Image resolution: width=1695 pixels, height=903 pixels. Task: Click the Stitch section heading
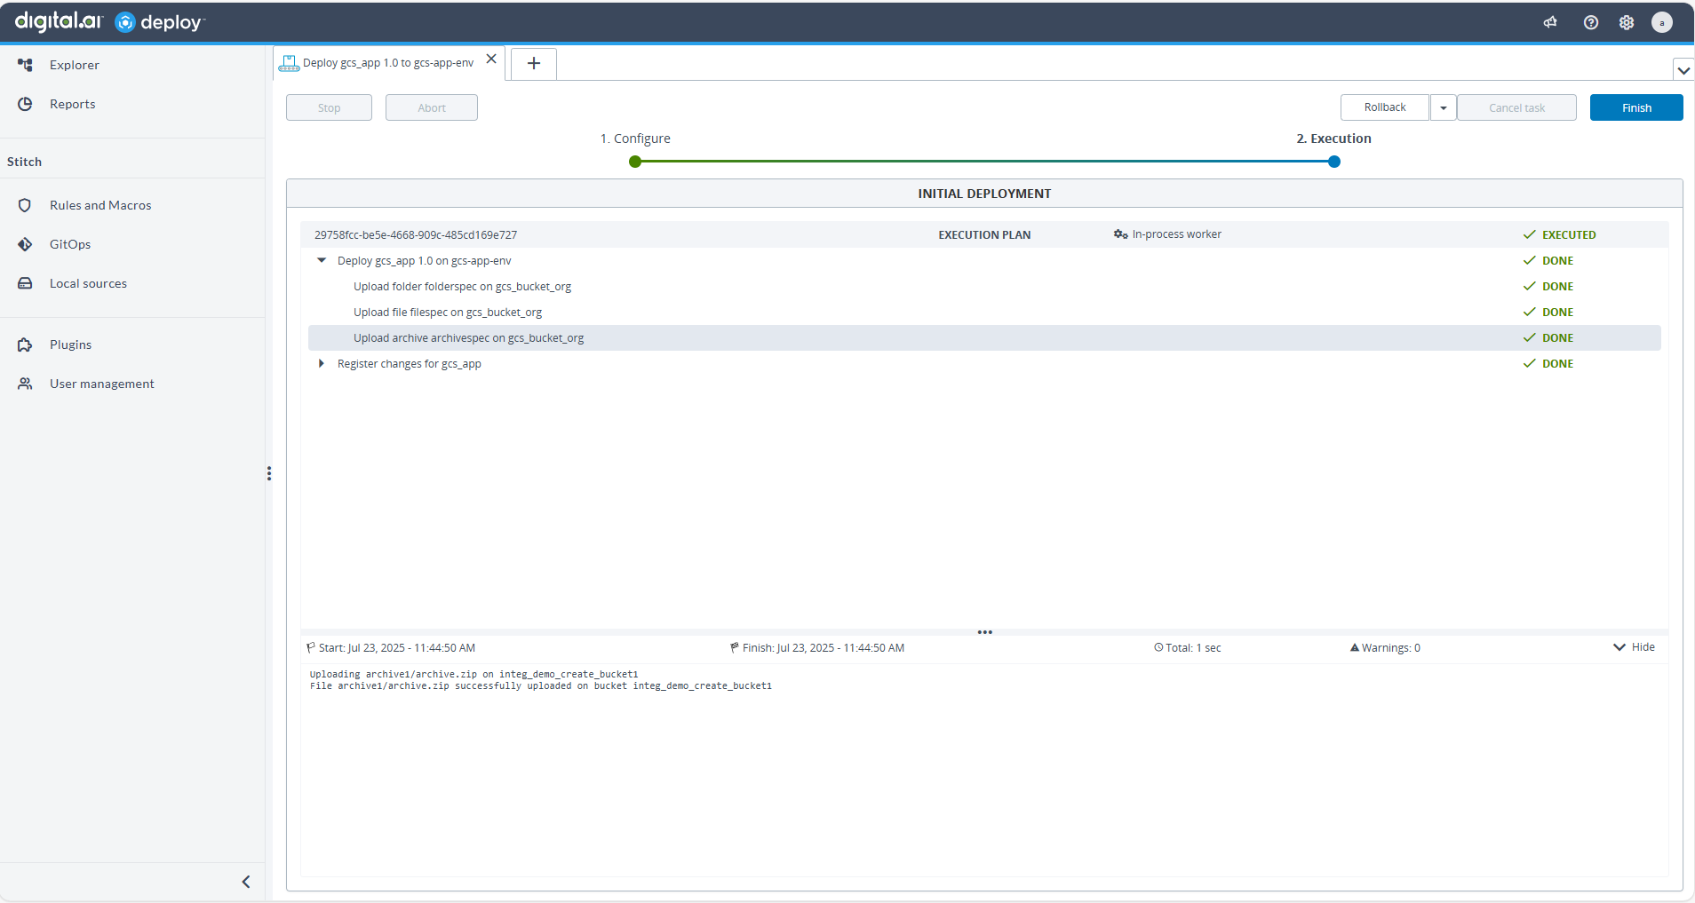24,162
